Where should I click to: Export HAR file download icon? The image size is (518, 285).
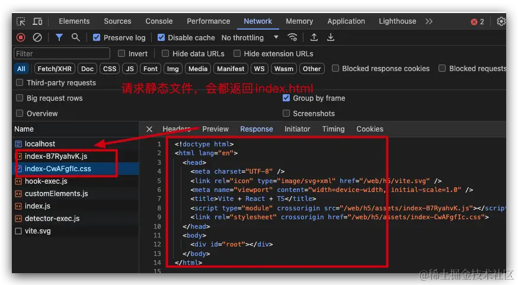330,38
